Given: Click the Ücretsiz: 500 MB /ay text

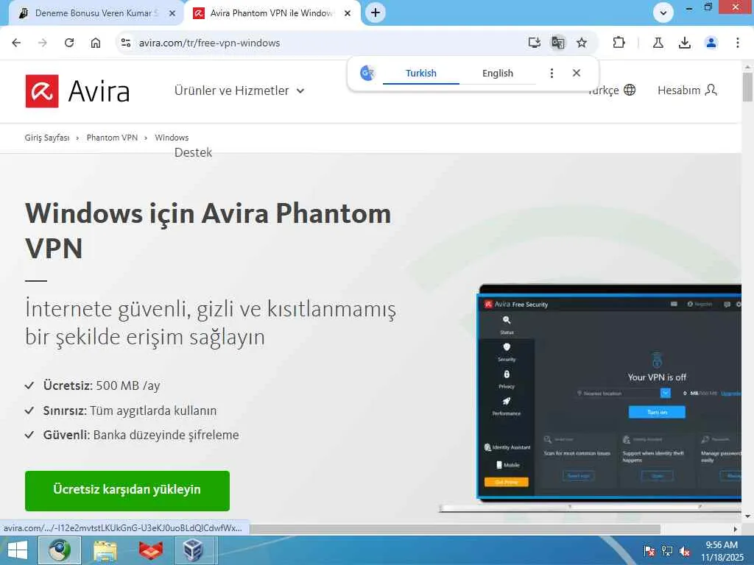Looking at the screenshot, I should pos(102,385).
